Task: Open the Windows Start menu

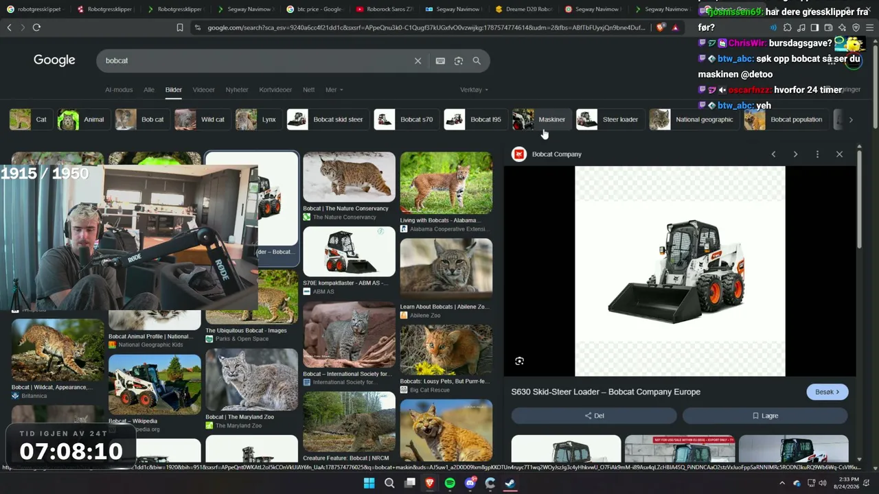Action: coord(369,483)
